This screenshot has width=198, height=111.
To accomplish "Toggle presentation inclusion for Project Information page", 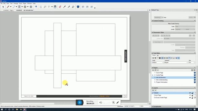I will 195,82.
